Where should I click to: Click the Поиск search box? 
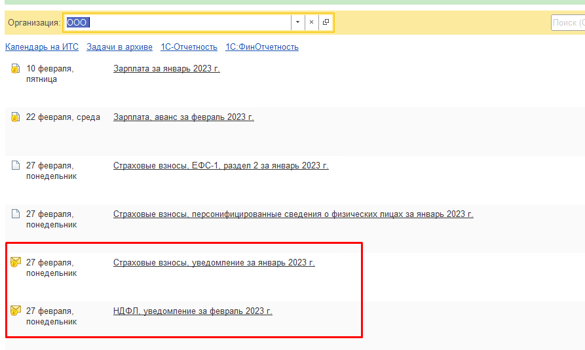pyautogui.click(x=567, y=22)
